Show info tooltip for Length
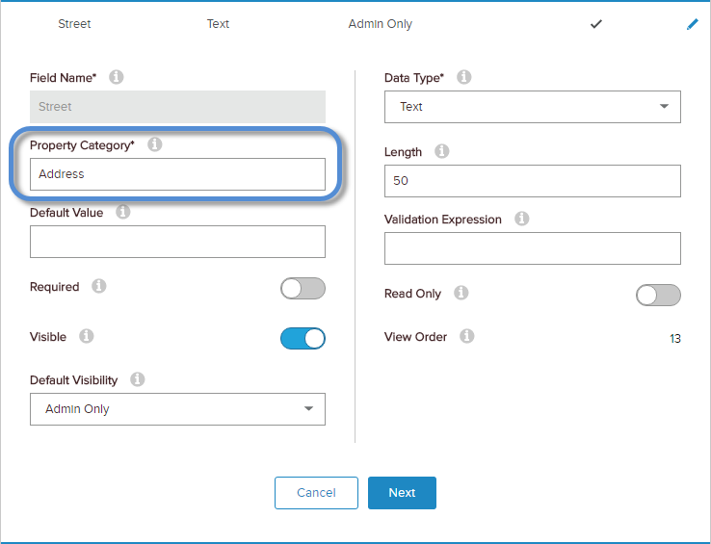 [441, 151]
